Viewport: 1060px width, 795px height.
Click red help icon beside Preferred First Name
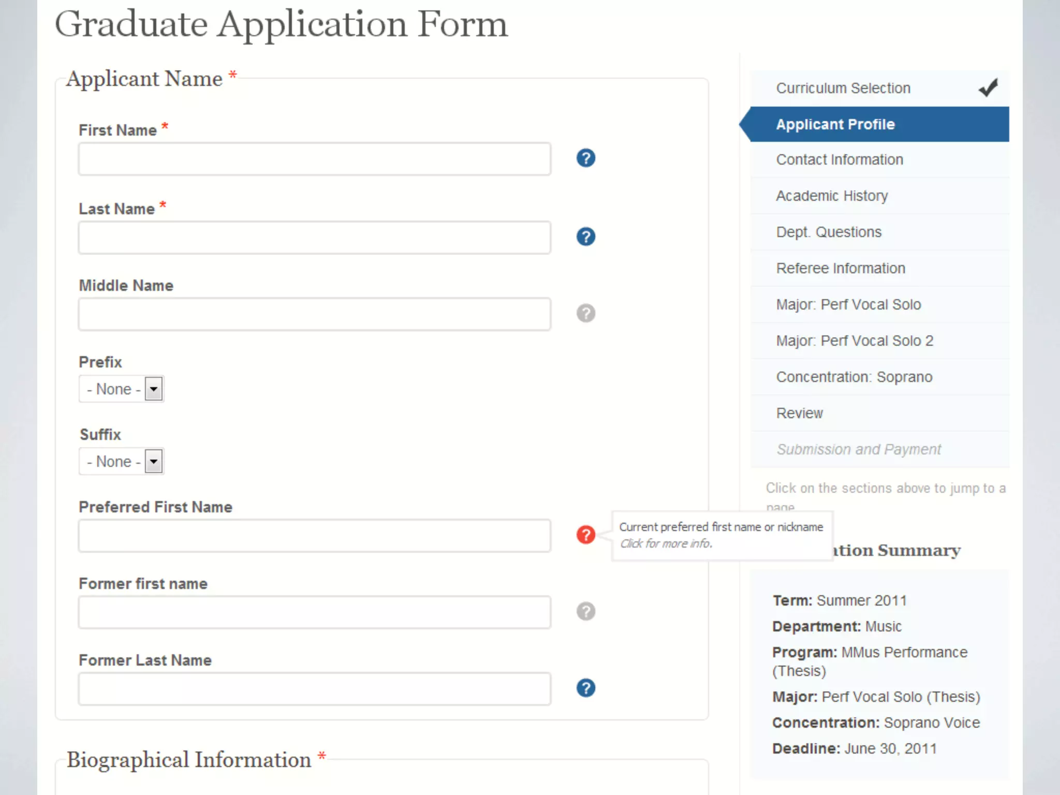click(585, 535)
